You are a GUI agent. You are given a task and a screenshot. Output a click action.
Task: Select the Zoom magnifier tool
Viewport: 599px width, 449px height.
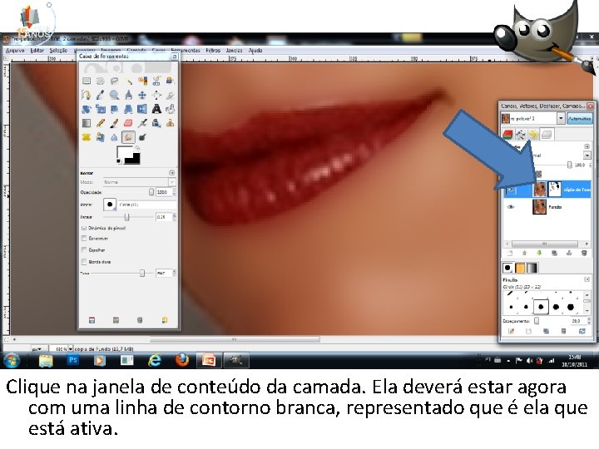[x=114, y=95]
